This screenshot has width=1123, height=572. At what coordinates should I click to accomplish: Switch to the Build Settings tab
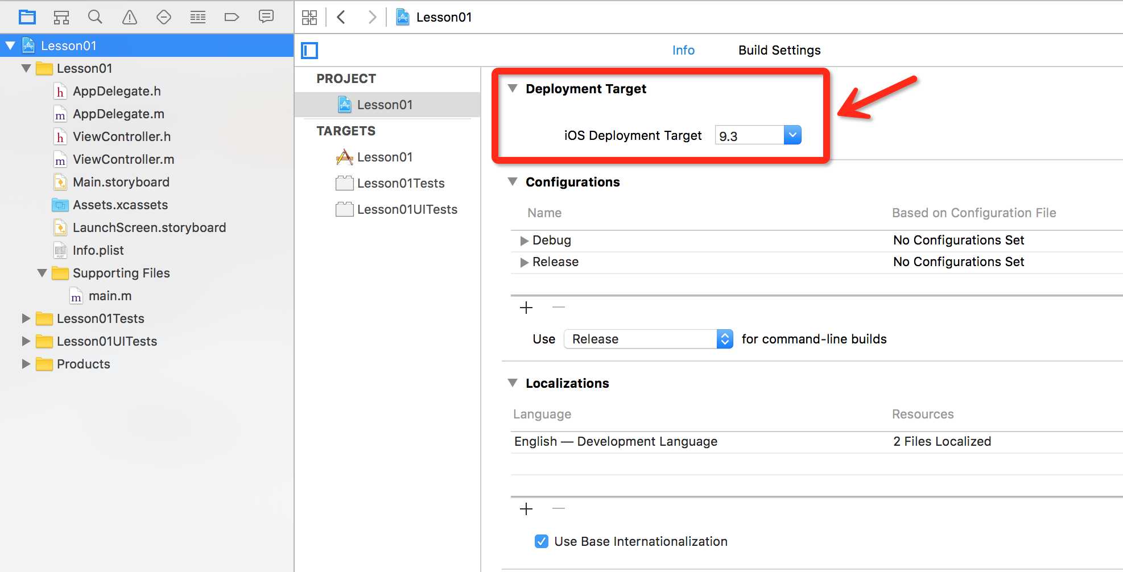tap(779, 50)
